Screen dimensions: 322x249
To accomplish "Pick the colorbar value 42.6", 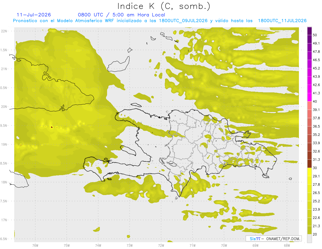I will [316, 85].
